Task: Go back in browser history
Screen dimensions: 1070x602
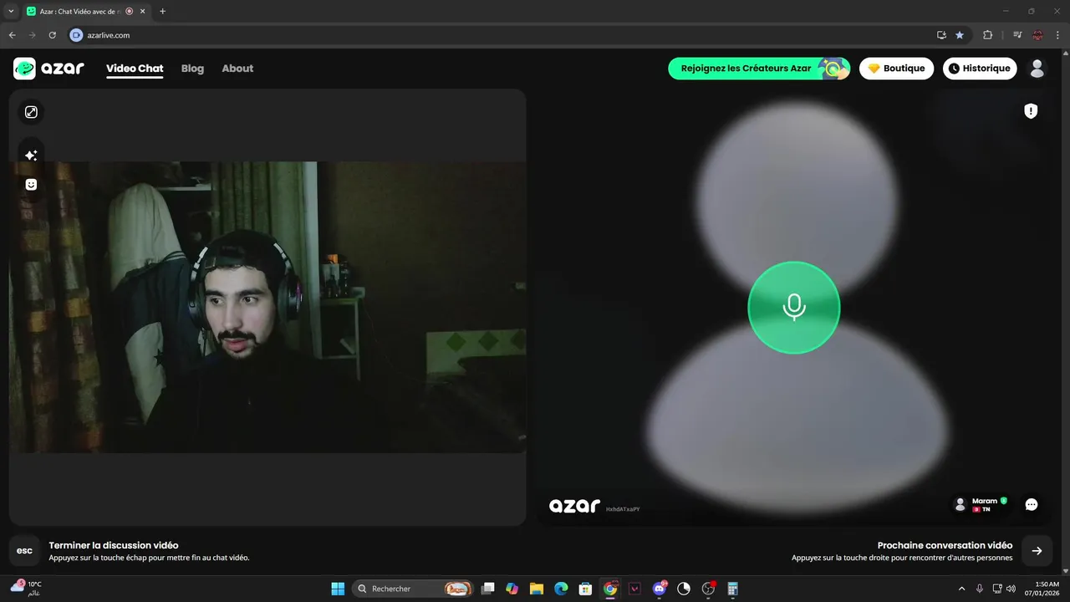Action: 13,35
